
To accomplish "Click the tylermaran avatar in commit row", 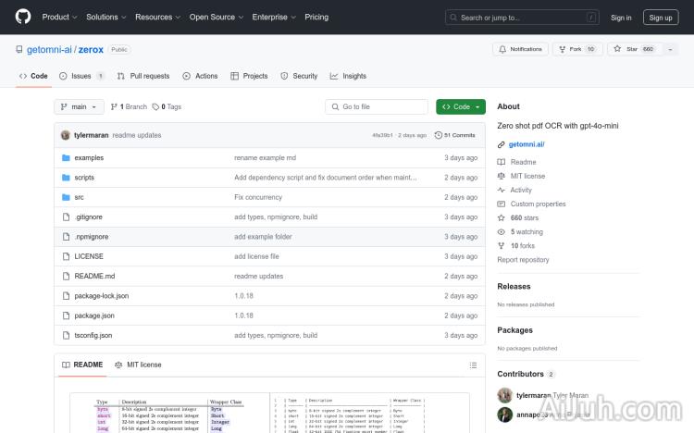I will coord(66,135).
